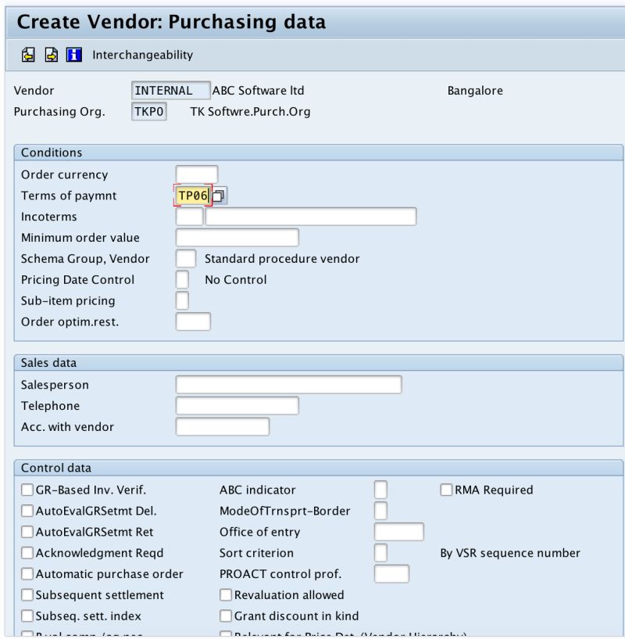Check Revaluation allowed
This screenshot has width=625, height=639.
226,595
